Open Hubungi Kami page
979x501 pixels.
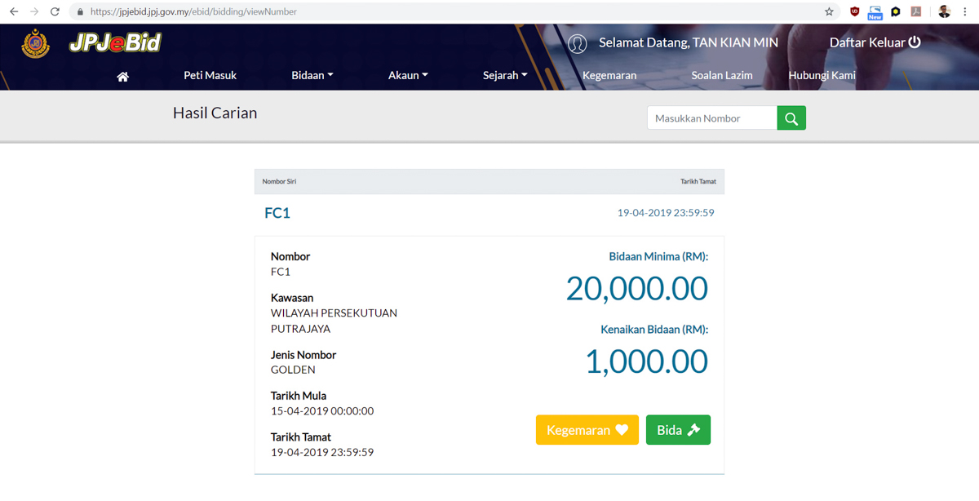[822, 75]
